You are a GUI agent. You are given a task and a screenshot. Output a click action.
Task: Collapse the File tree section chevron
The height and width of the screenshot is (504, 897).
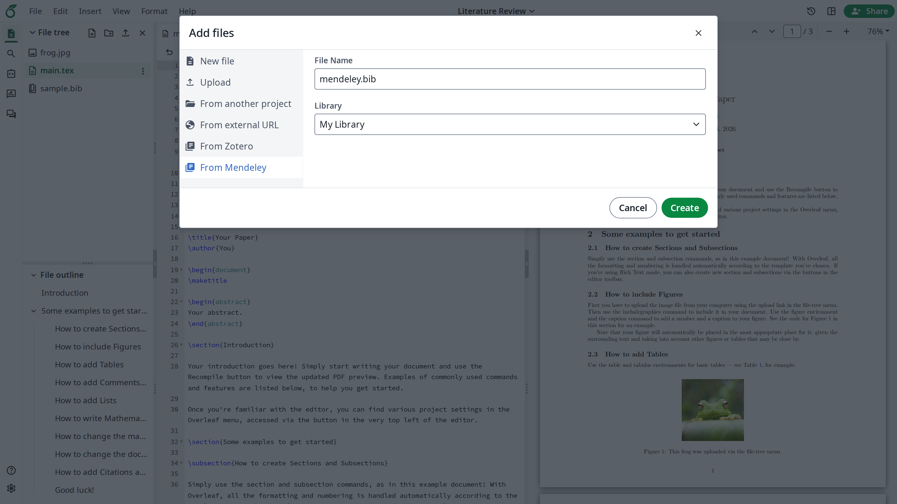point(33,32)
